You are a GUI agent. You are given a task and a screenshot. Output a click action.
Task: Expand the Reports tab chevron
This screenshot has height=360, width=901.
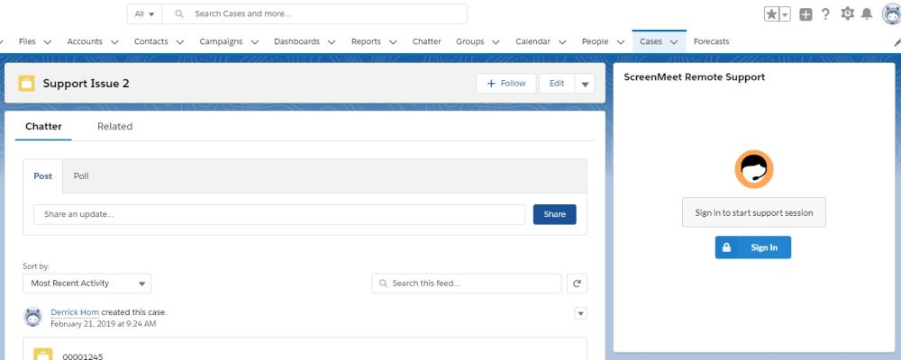(x=393, y=42)
